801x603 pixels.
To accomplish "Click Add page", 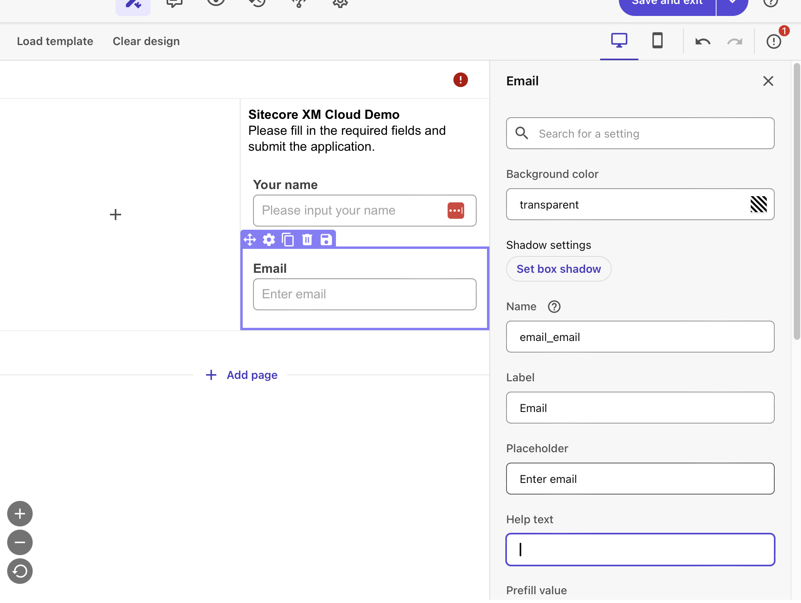I will pyautogui.click(x=241, y=375).
